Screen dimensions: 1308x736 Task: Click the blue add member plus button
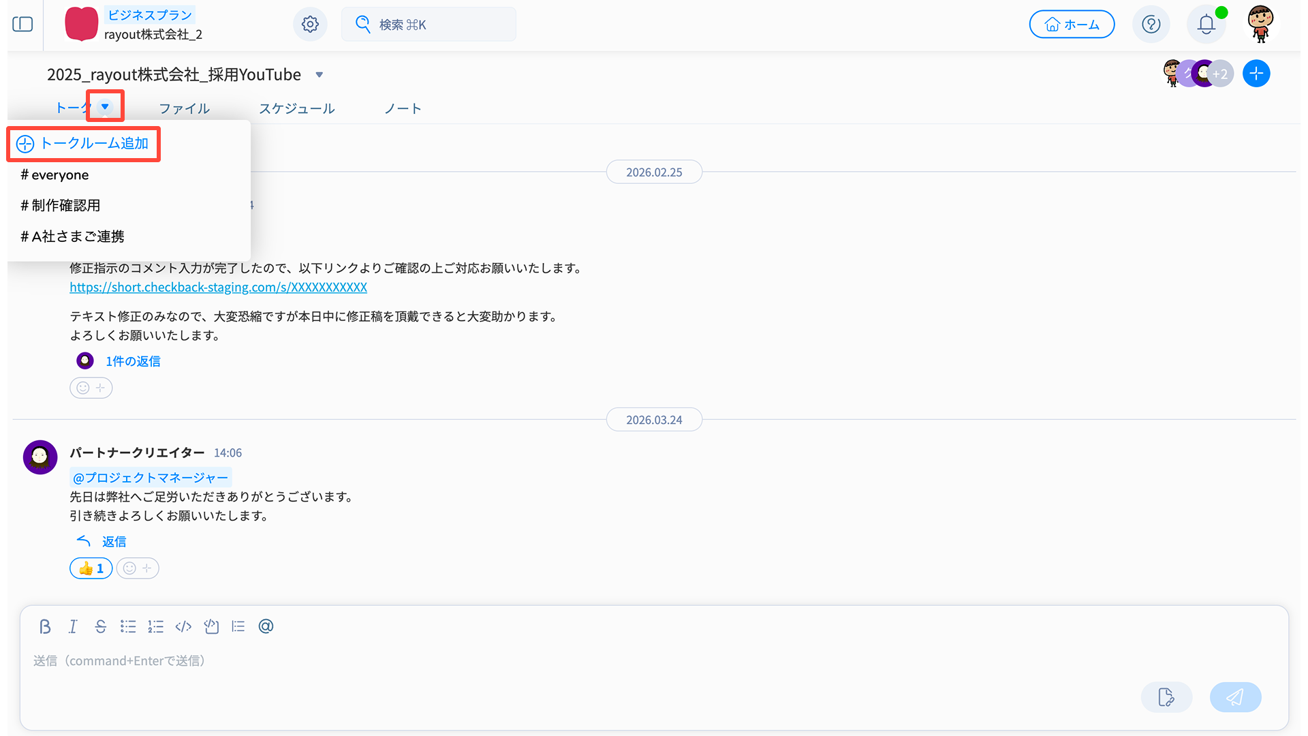pos(1256,74)
